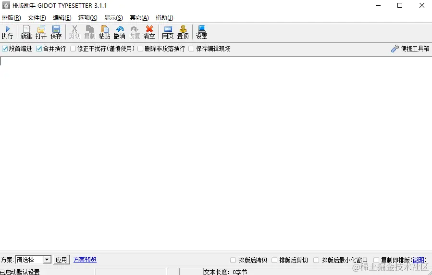
Task: Open the 其它(A) menu
Action: (139, 18)
